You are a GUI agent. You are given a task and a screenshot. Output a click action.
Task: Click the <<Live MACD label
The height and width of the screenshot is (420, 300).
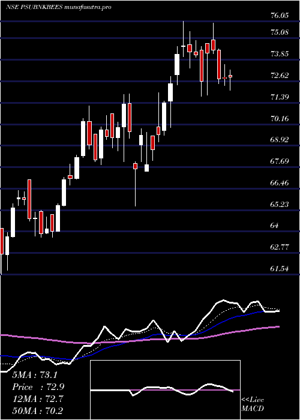[253, 404]
